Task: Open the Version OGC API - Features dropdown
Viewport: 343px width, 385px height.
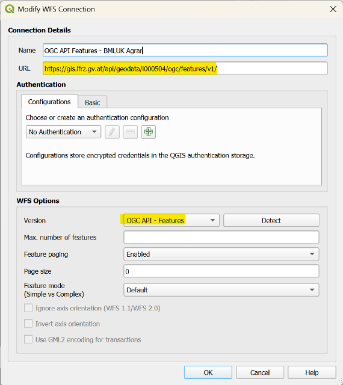Action: point(171,220)
